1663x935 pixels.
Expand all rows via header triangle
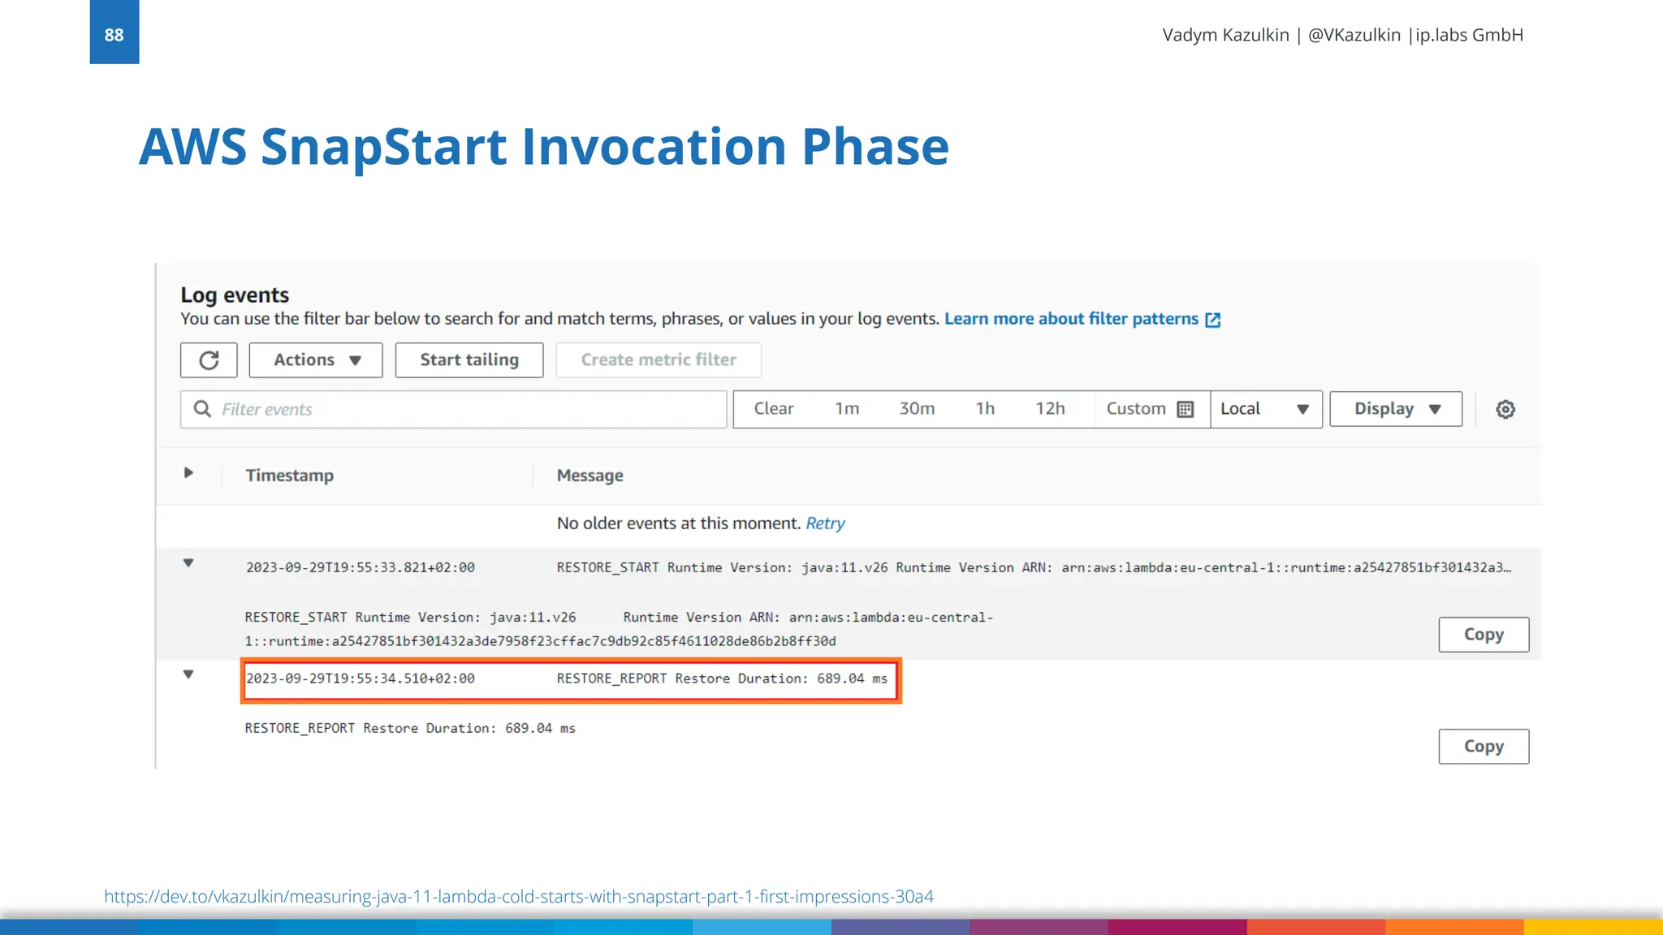(x=188, y=472)
